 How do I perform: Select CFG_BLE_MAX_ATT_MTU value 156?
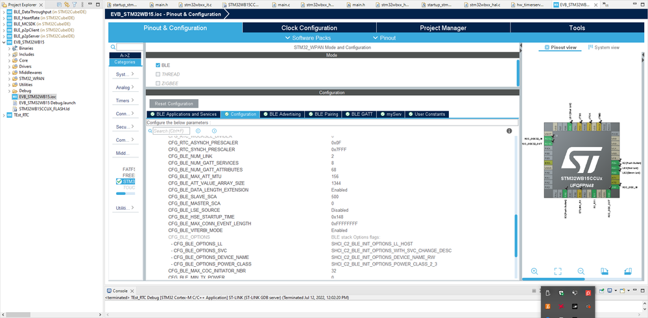click(x=334, y=177)
